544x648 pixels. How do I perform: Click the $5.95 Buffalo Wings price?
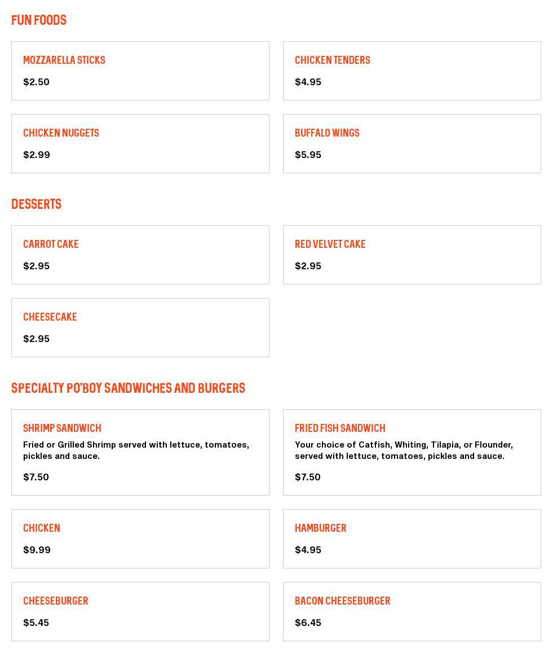coord(308,155)
